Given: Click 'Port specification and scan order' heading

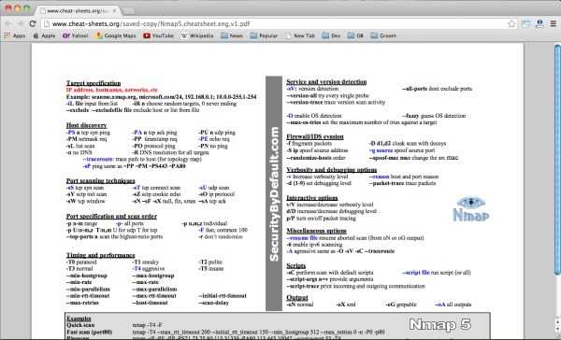Looking at the screenshot, I should (111, 217).
